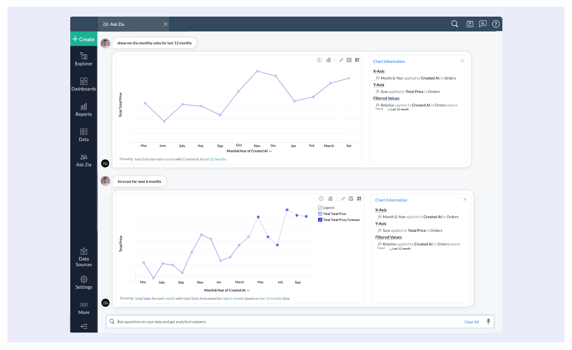Open Reports from the sidebar
Screen dimensions: 572x350
point(84,110)
